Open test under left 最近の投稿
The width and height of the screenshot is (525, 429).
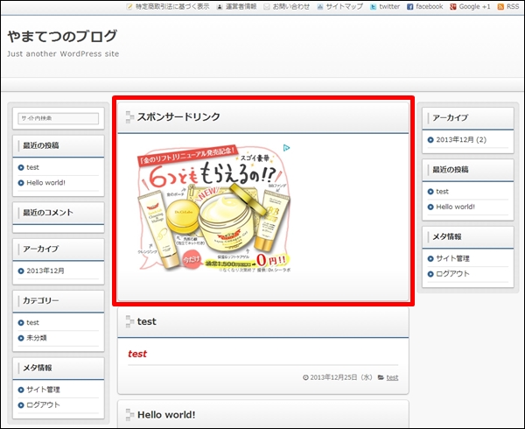pyautogui.click(x=33, y=167)
